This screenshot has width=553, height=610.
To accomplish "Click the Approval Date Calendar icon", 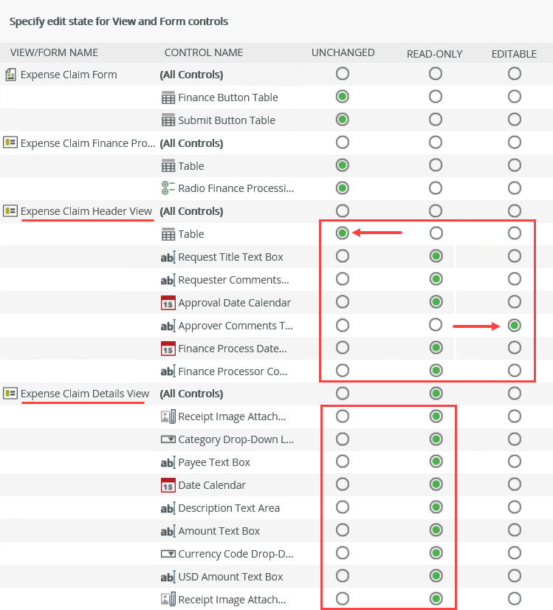I will (x=168, y=303).
